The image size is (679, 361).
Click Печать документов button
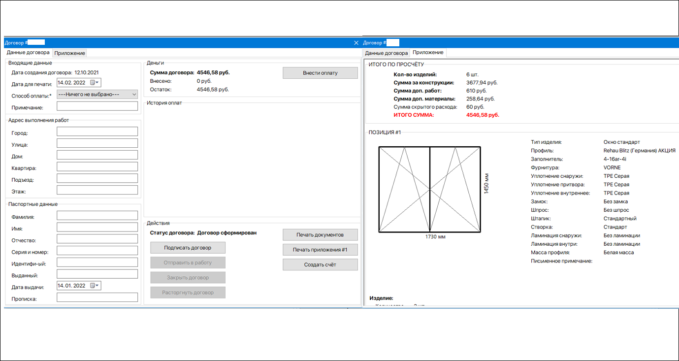[x=320, y=234]
